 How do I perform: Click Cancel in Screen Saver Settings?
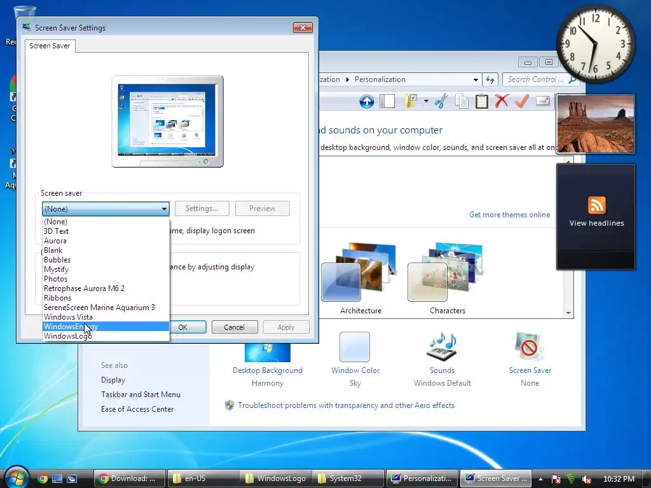coord(235,327)
